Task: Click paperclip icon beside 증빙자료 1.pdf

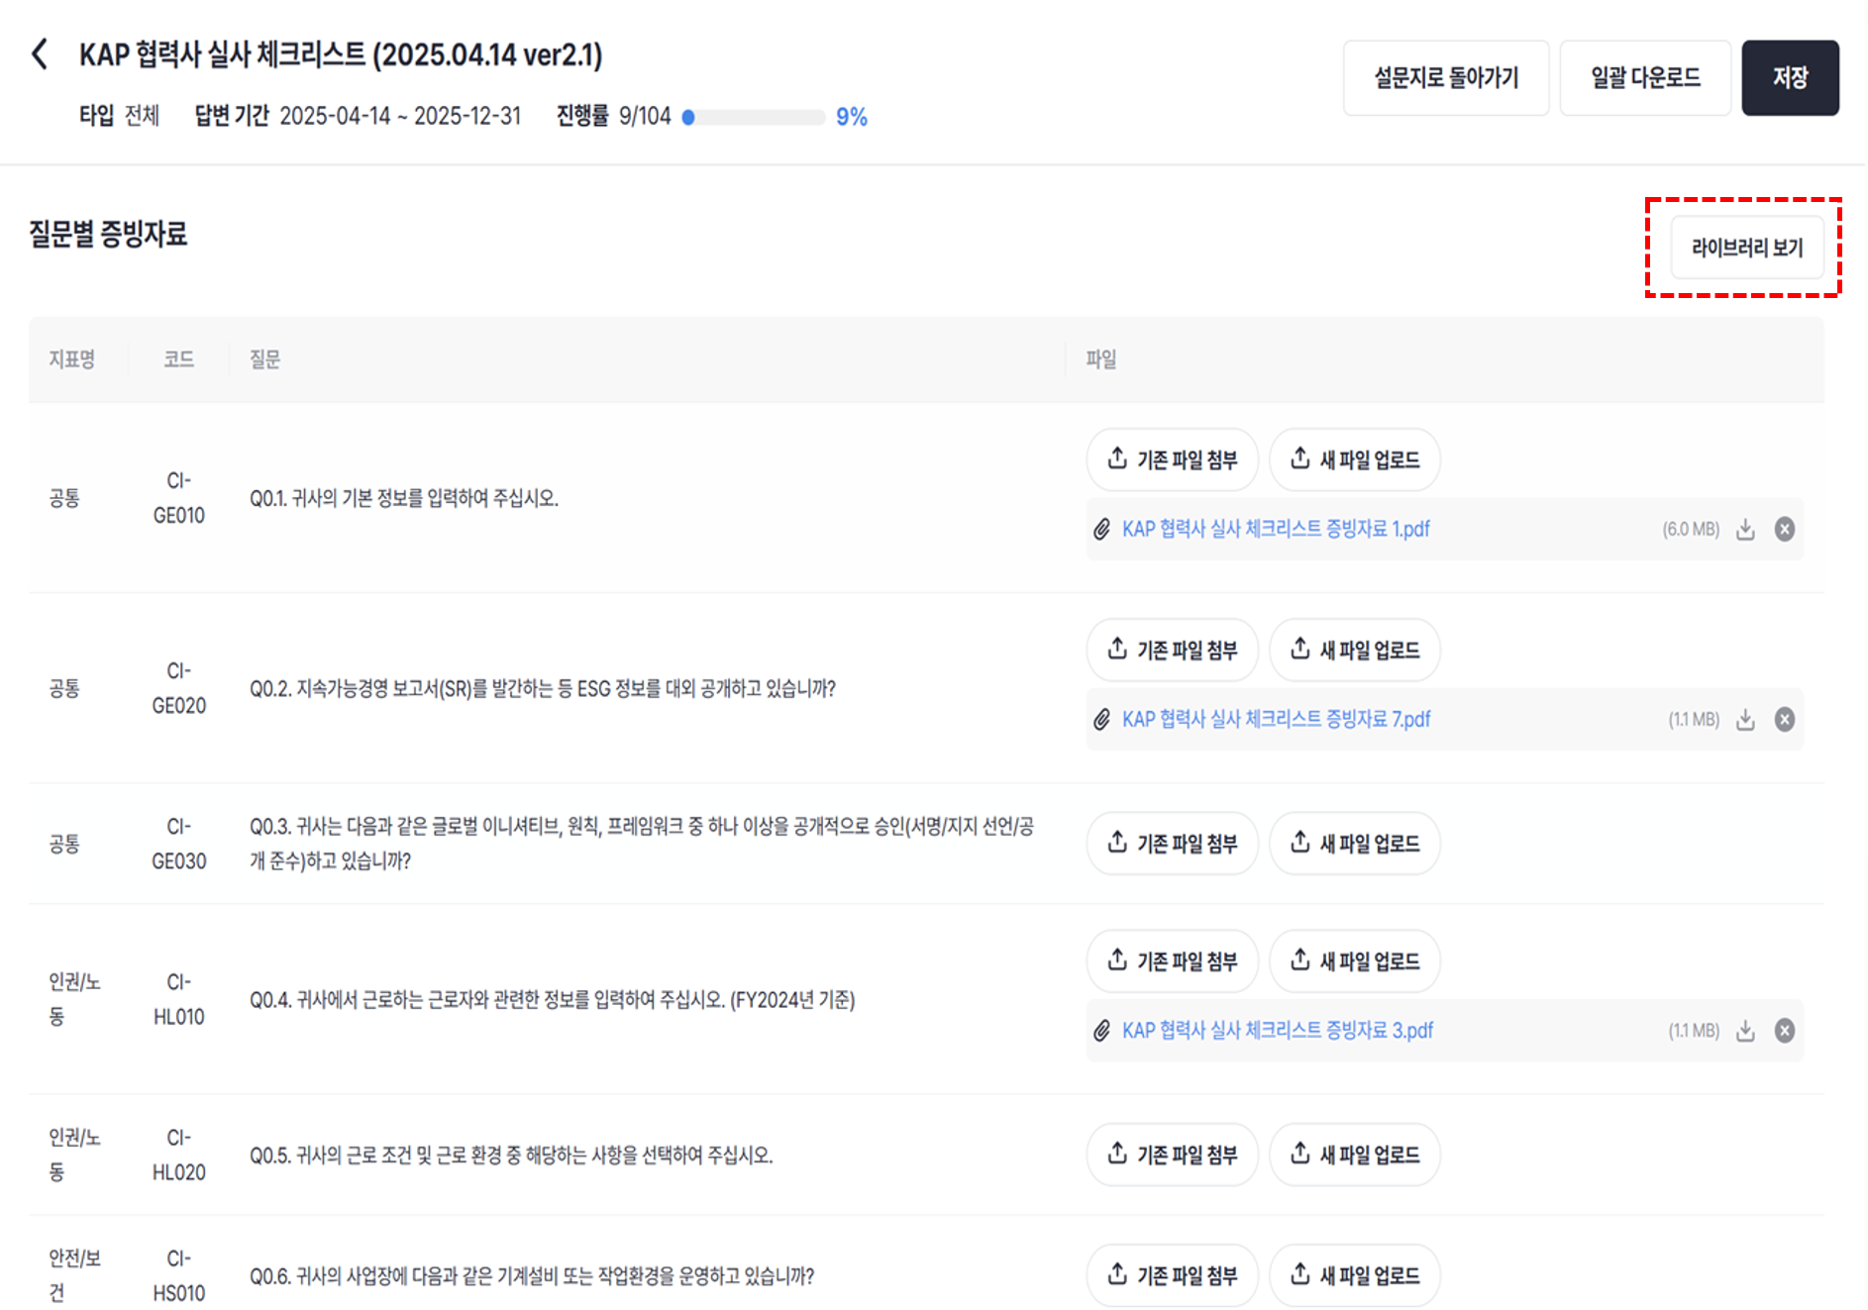Action: [x=1101, y=530]
